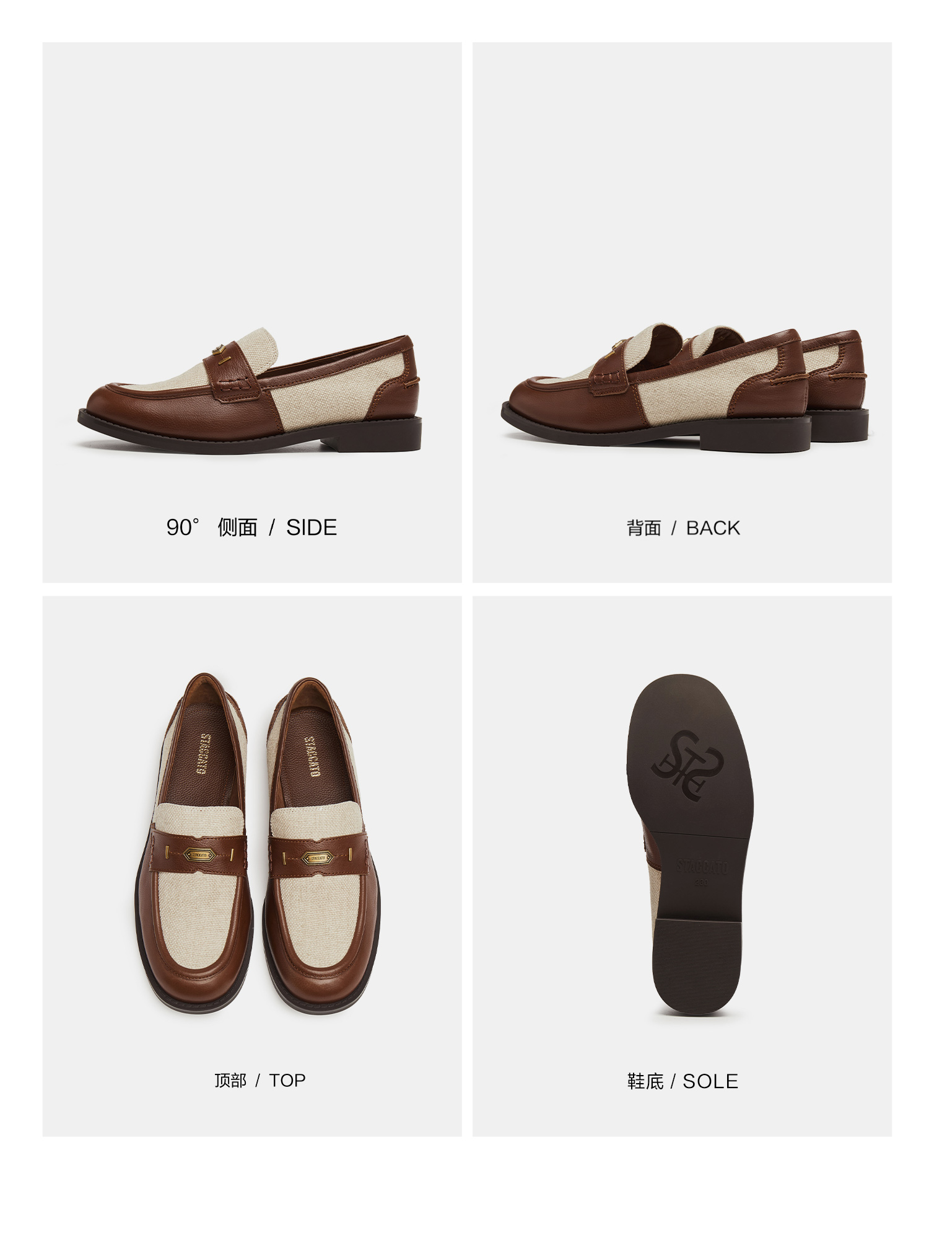Click the STACCATO insole text in right shoe
This screenshot has height=1235, width=929.
[x=312, y=757]
